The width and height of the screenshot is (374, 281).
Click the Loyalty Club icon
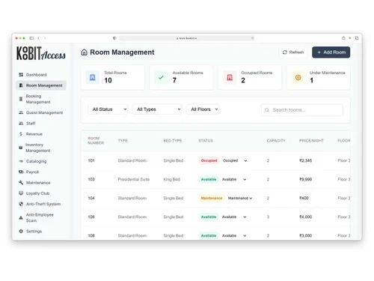(21, 193)
